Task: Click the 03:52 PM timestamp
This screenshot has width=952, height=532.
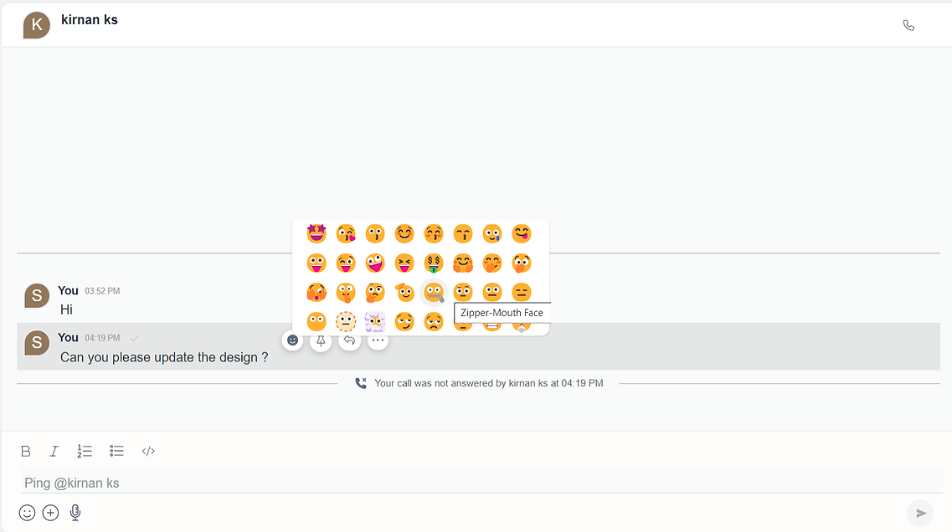Action: click(x=102, y=291)
